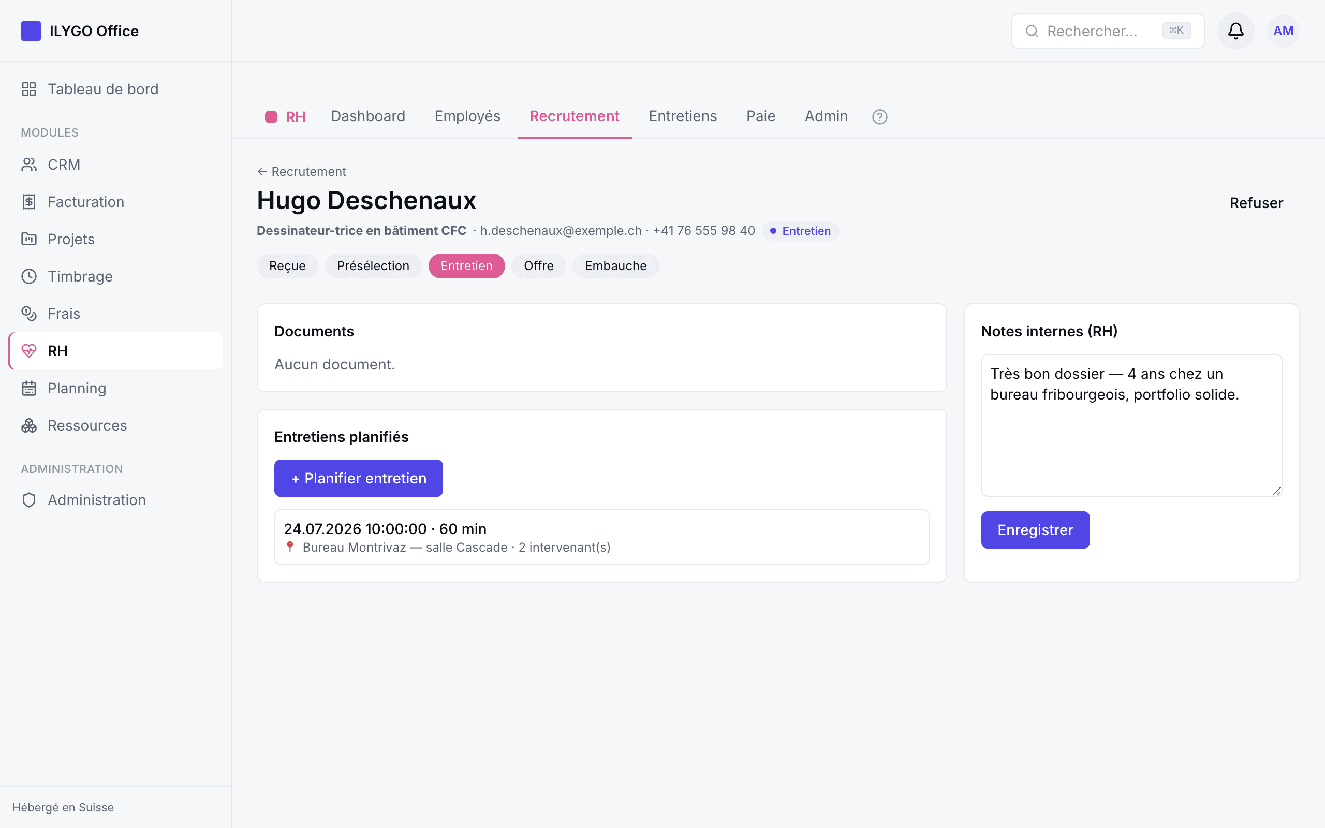Open Frais module
This screenshot has height=828, width=1325.
coord(115,314)
